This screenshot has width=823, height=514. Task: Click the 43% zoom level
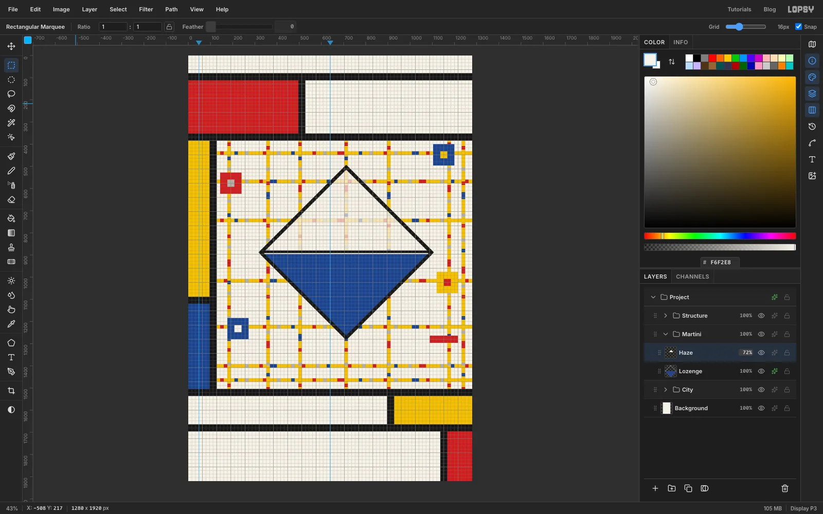[x=12, y=508]
